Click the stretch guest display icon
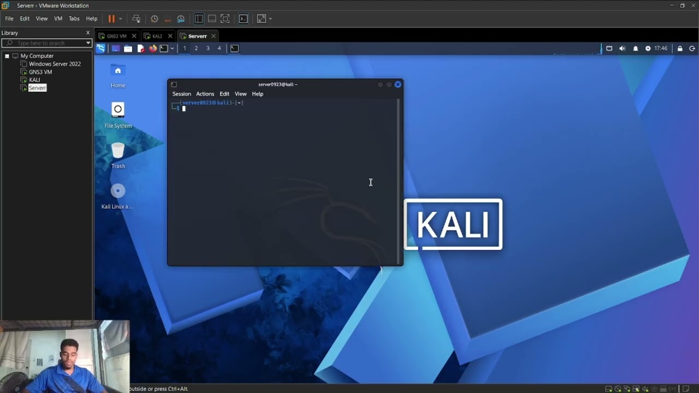Viewport: 699px width, 393px height. 262,19
